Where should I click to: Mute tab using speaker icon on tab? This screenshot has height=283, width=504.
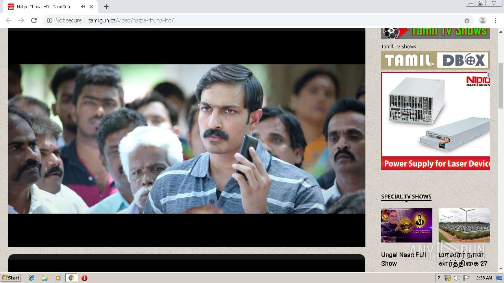pyautogui.click(x=83, y=7)
